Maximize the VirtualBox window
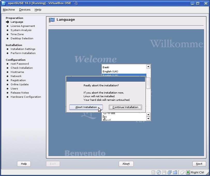The width and height of the screenshot is (210, 176). click(x=198, y=3)
